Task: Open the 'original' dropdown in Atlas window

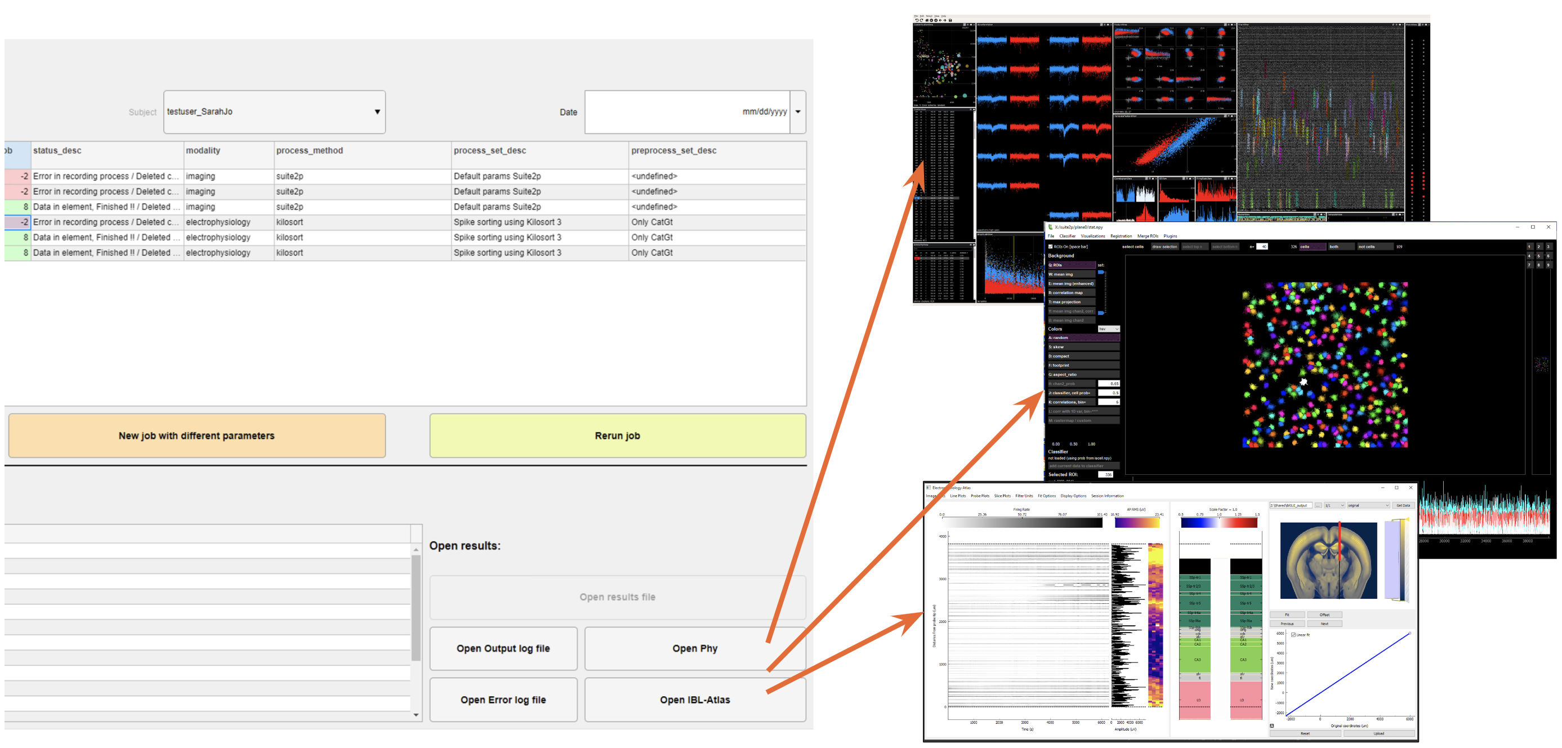Action: tap(1368, 505)
